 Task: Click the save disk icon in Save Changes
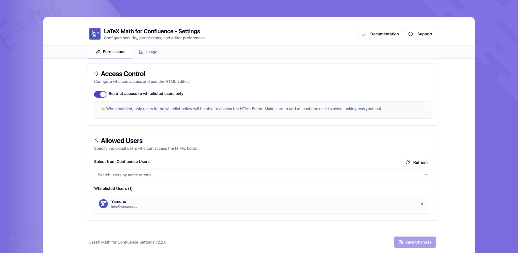[400, 242]
